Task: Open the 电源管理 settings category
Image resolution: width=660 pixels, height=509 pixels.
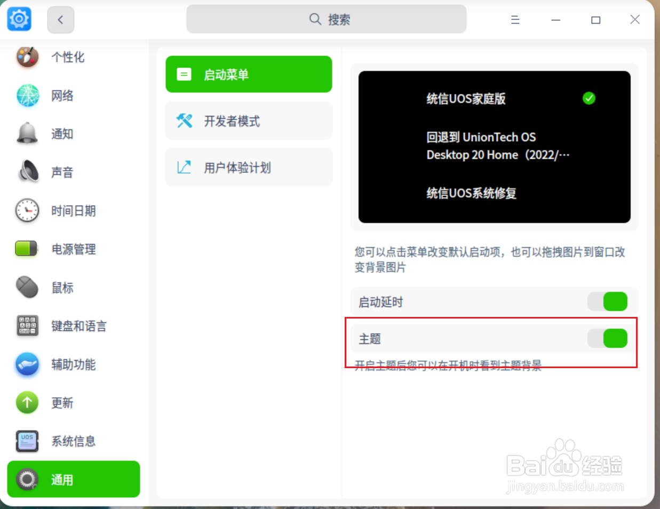Action: 74,249
